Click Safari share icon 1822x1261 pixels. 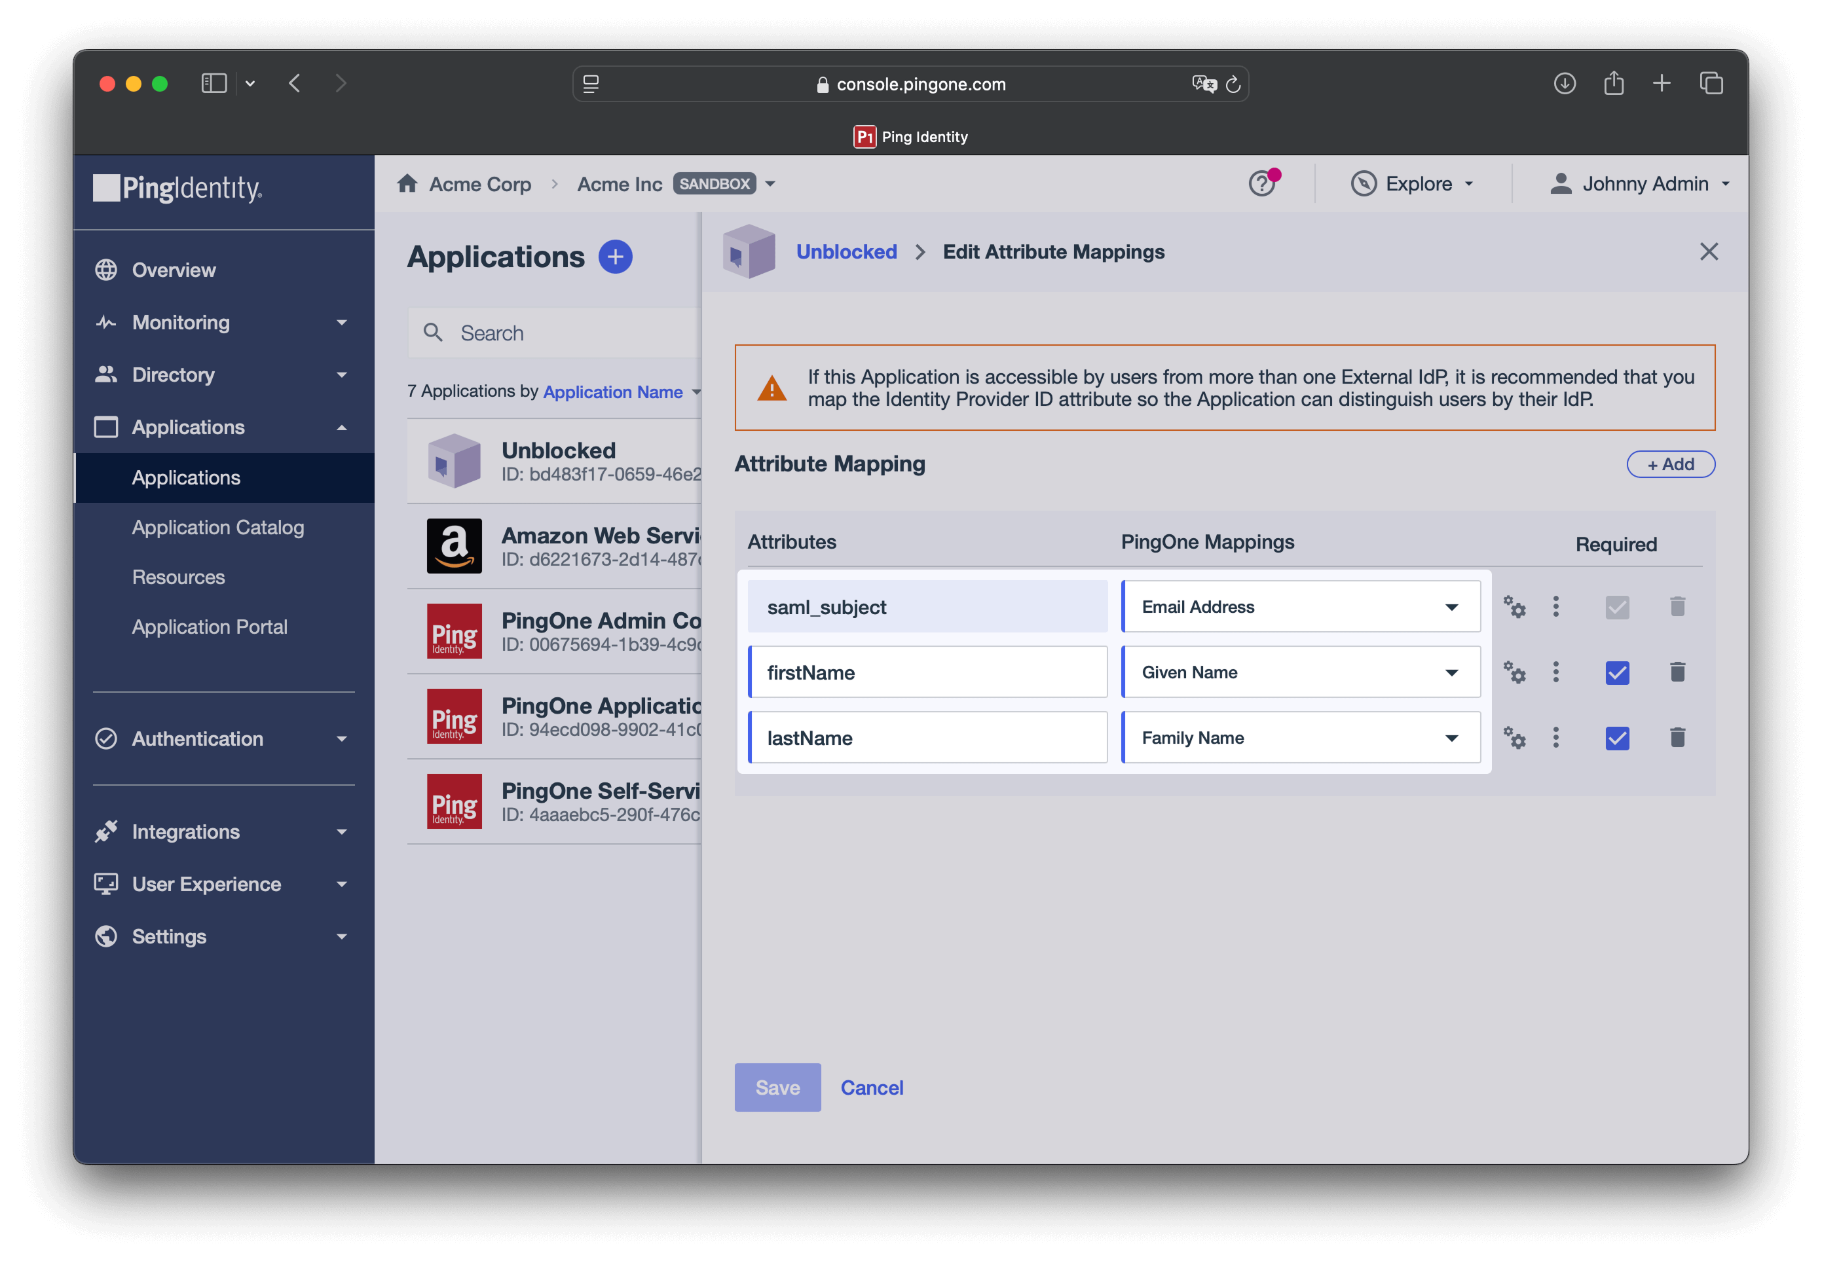pyautogui.click(x=1614, y=83)
